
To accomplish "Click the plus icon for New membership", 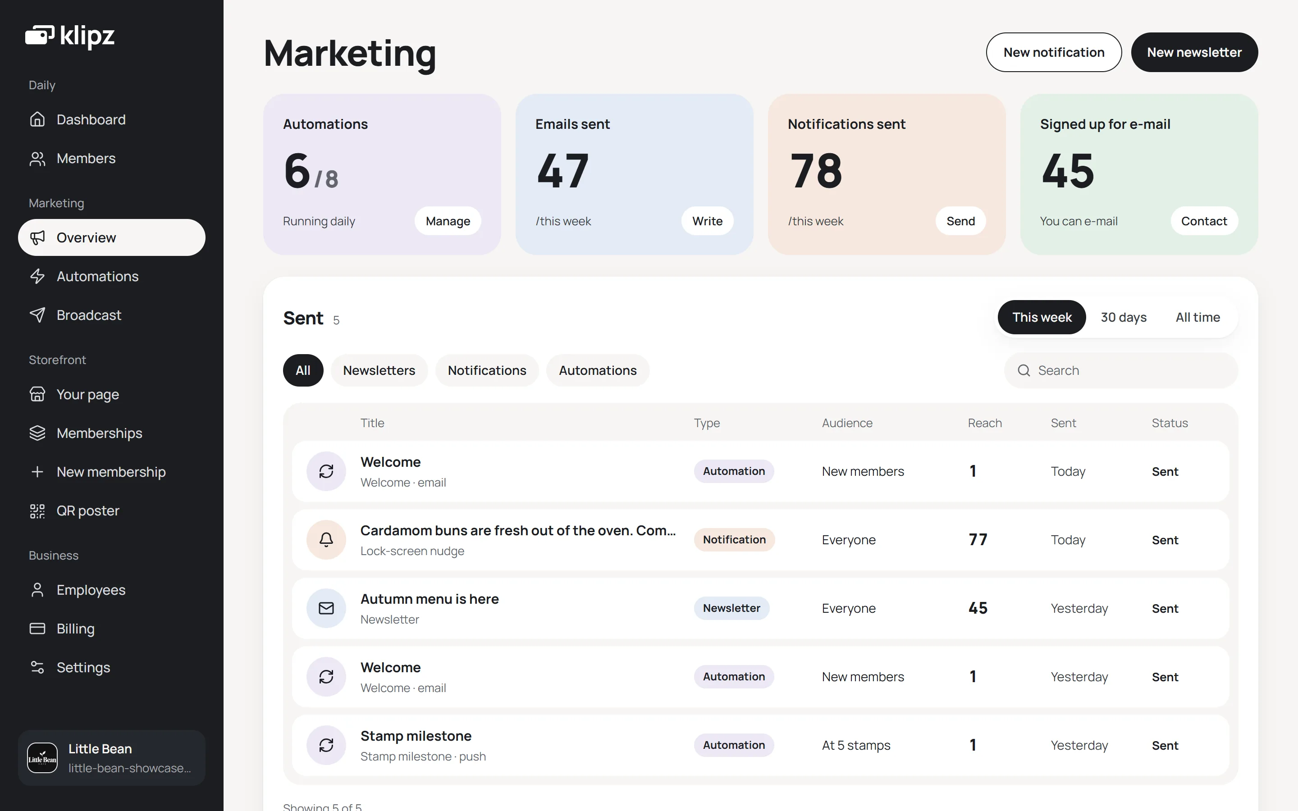I will tap(37, 471).
